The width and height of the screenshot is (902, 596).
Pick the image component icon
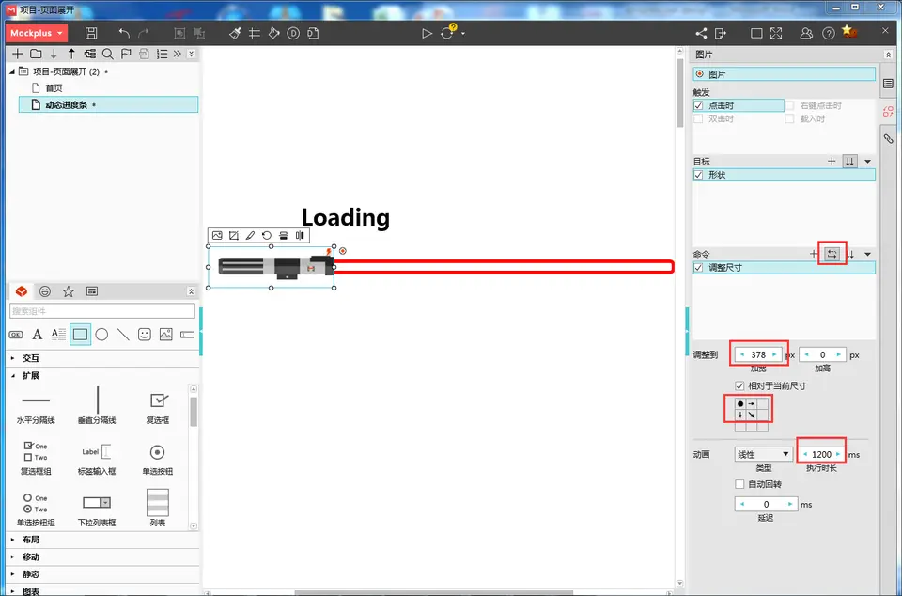pos(165,335)
